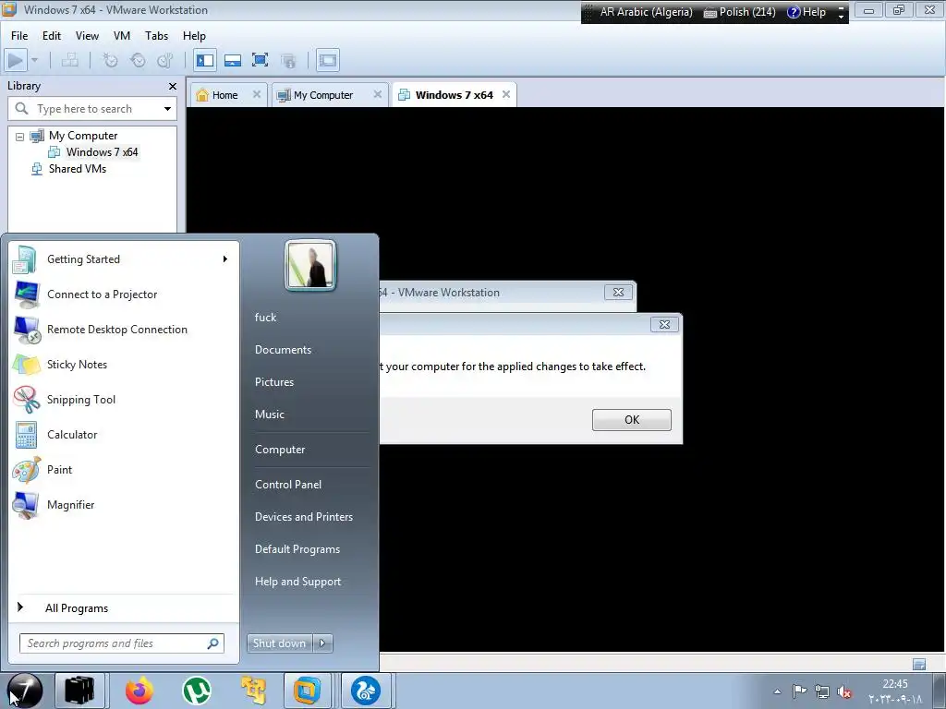
Task: Close the My Computer tab
Action: pos(378,95)
